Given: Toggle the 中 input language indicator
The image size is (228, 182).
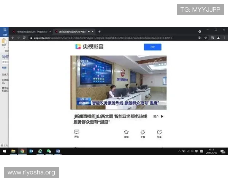Looking at the screenshot, I should click(196, 151).
